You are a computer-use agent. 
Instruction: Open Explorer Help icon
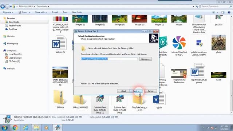pos(229,12)
